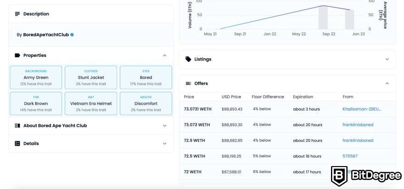Viewport: 404px width, 189px height.
Task: Click the $87,588.01 USD price cell
Action: coord(231,172)
